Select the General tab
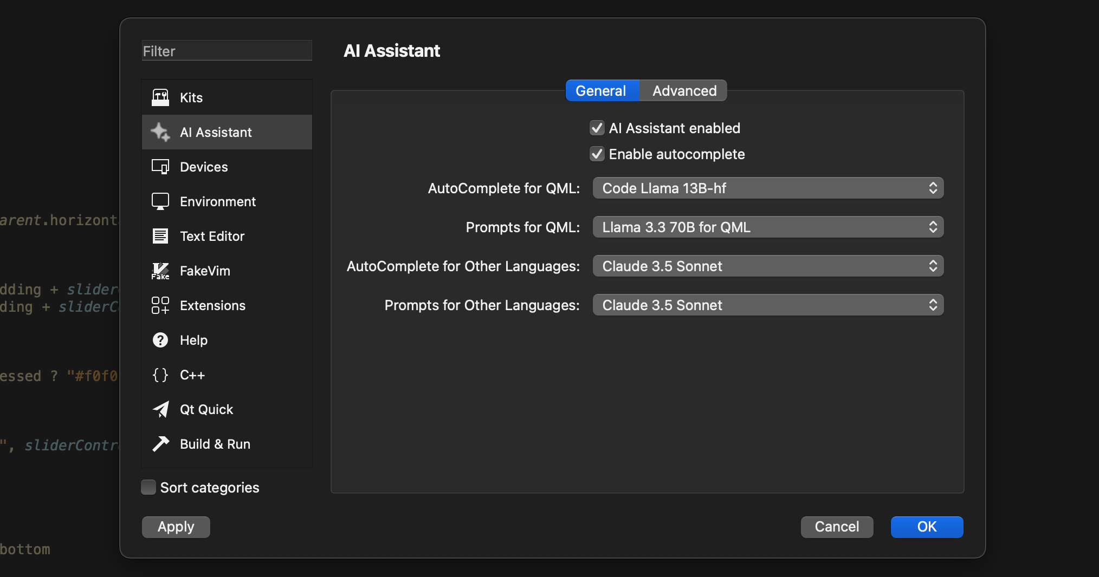 (x=601, y=90)
